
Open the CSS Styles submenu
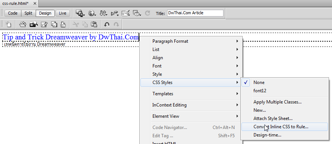[191, 82]
